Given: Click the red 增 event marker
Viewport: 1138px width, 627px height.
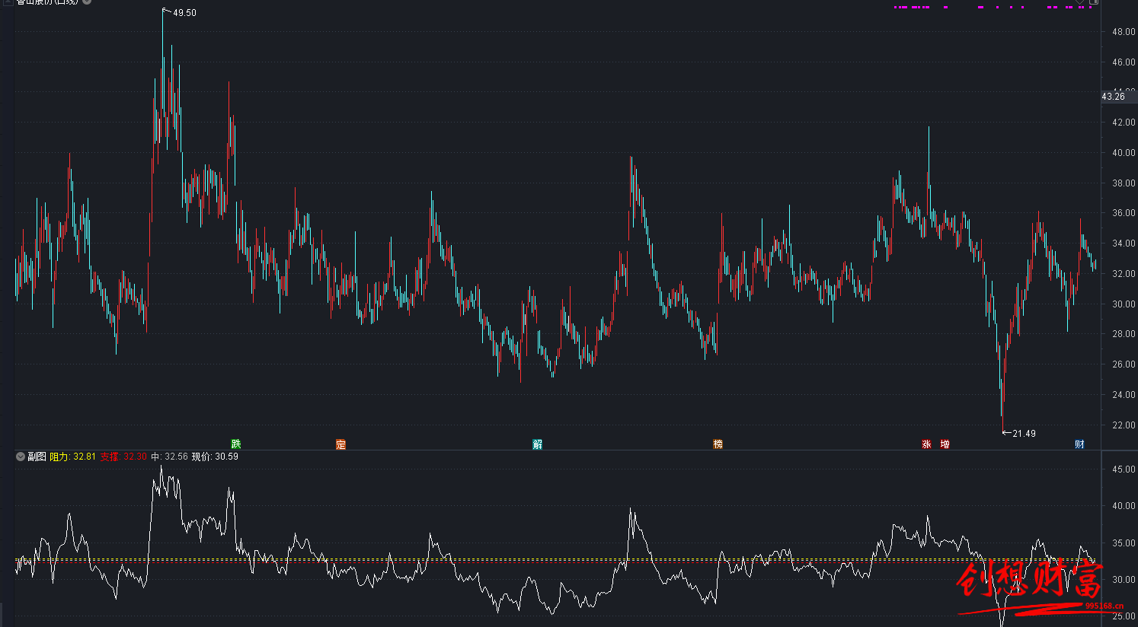Looking at the screenshot, I should tap(945, 444).
